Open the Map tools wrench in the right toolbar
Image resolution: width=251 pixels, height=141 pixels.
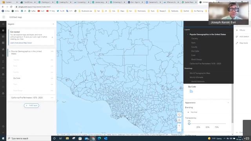(242, 43)
